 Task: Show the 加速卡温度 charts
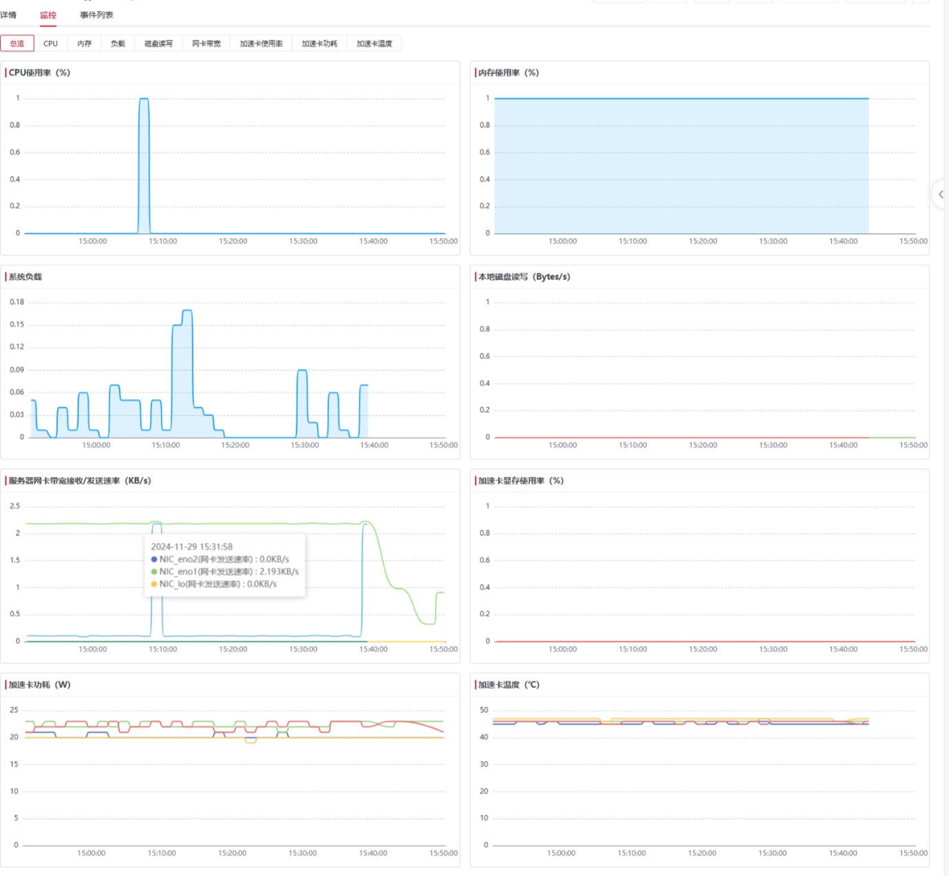coord(374,43)
